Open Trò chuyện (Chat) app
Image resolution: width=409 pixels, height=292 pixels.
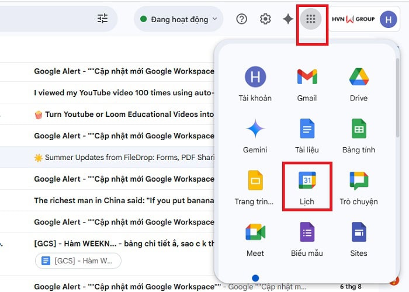(x=358, y=187)
